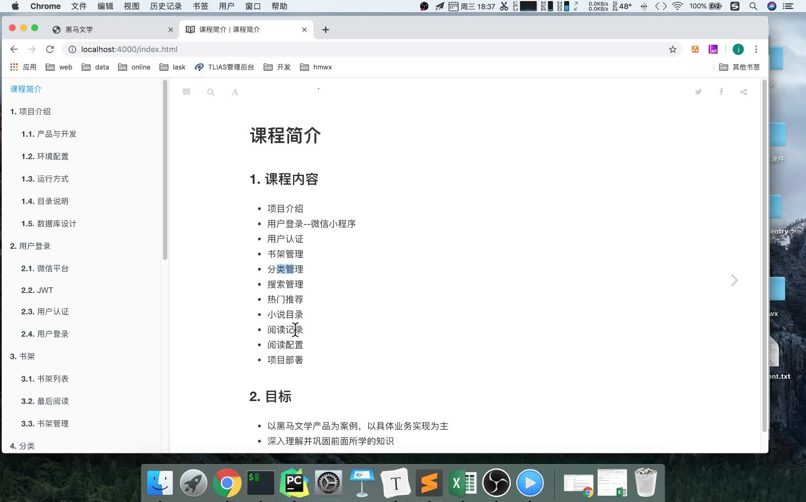Open Sublime Text from the Dock
Image resolution: width=806 pixels, height=502 pixels.
coord(429,483)
